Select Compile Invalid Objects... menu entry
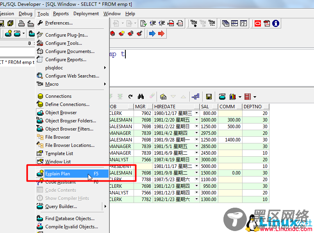Viewport: 314px width, 233px height. [72, 227]
